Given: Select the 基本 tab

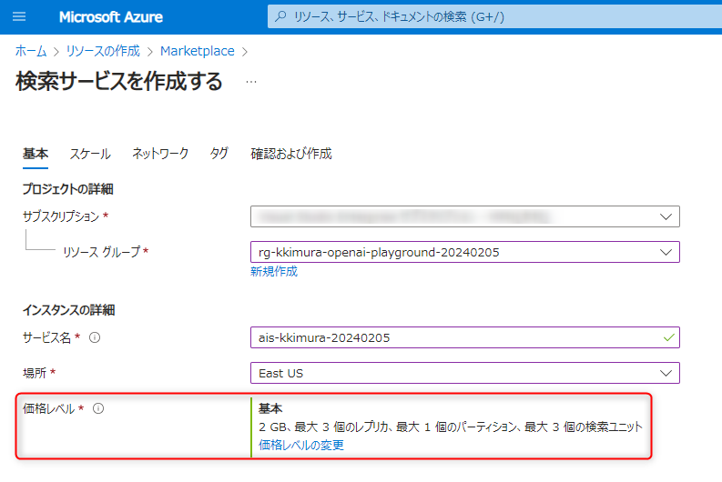Looking at the screenshot, I should pos(36,154).
